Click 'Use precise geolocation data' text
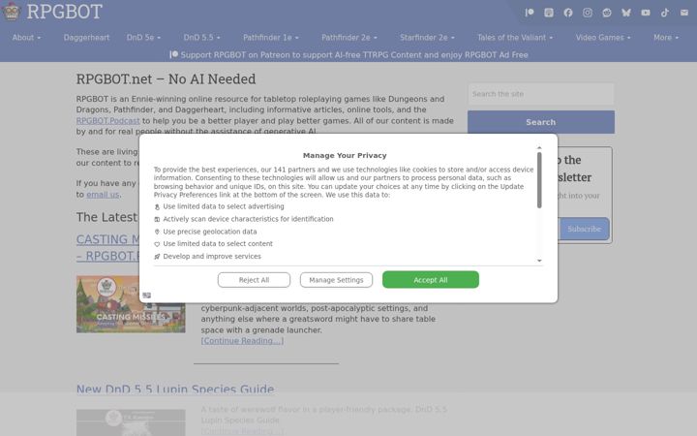The image size is (697, 436). coord(210,232)
